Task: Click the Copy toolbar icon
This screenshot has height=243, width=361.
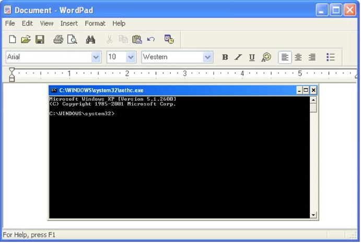Action: pyautogui.click(x=123, y=39)
